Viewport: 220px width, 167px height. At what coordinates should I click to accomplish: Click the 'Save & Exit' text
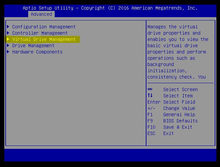tap(178, 127)
